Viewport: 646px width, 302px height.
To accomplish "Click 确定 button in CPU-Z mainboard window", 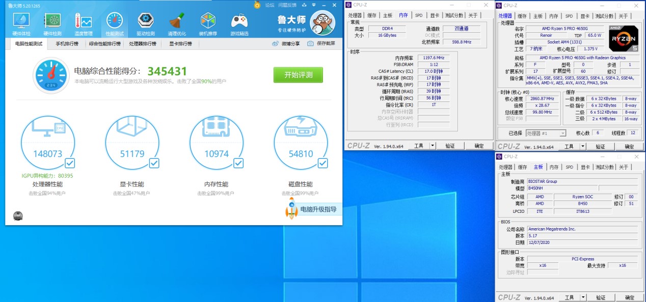I will pyautogui.click(x=630, y=297).
